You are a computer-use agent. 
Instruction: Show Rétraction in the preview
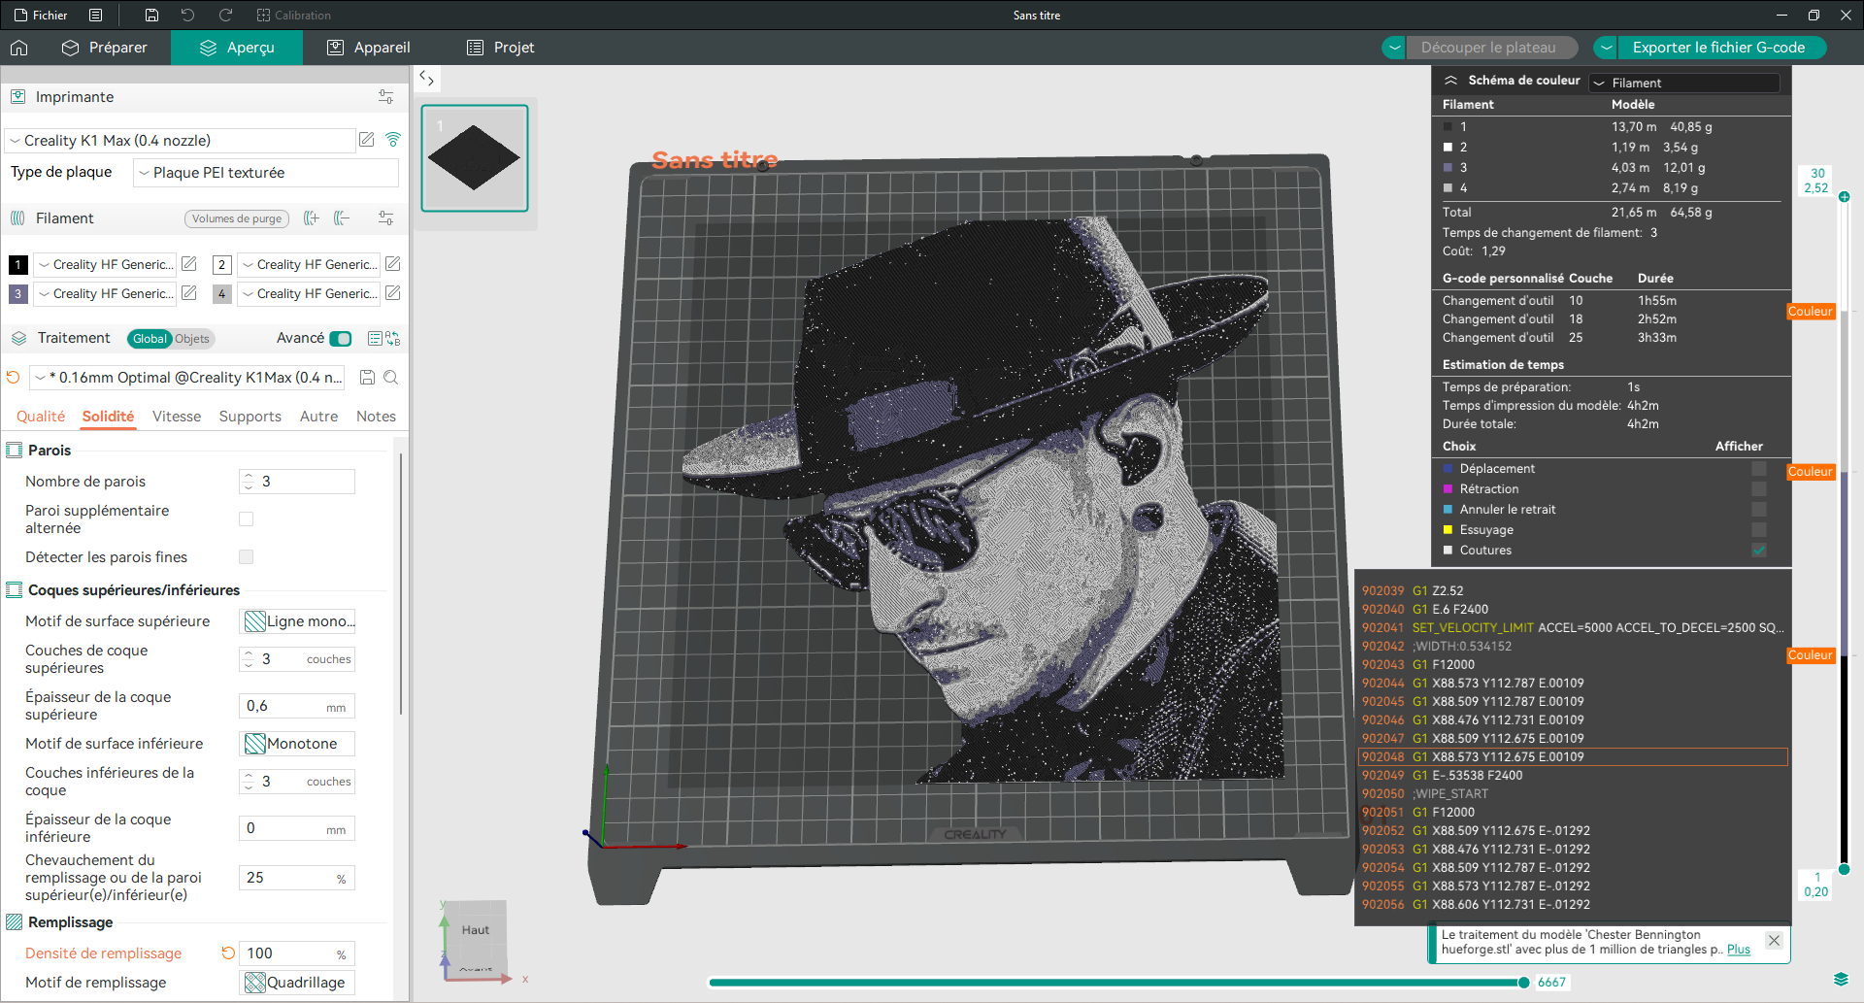(1759, 489)
